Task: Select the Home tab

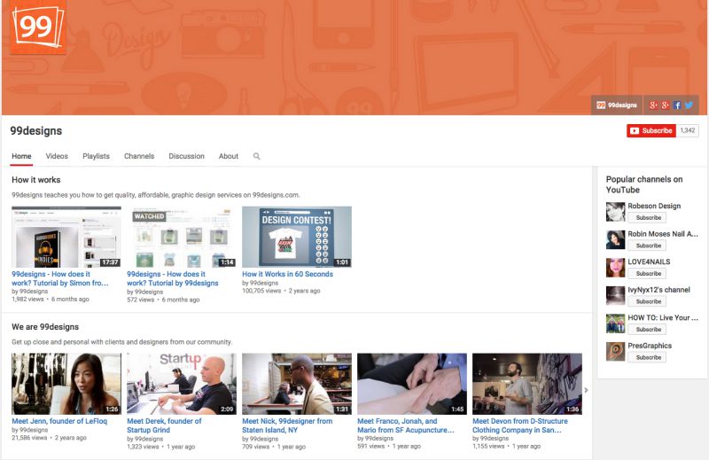Action: (x=21, y=156)
